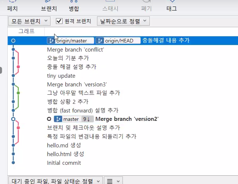Click the 스태시 (Stash) toolbar button
Viewport: 238px width, 184px height.
point(110,6)
